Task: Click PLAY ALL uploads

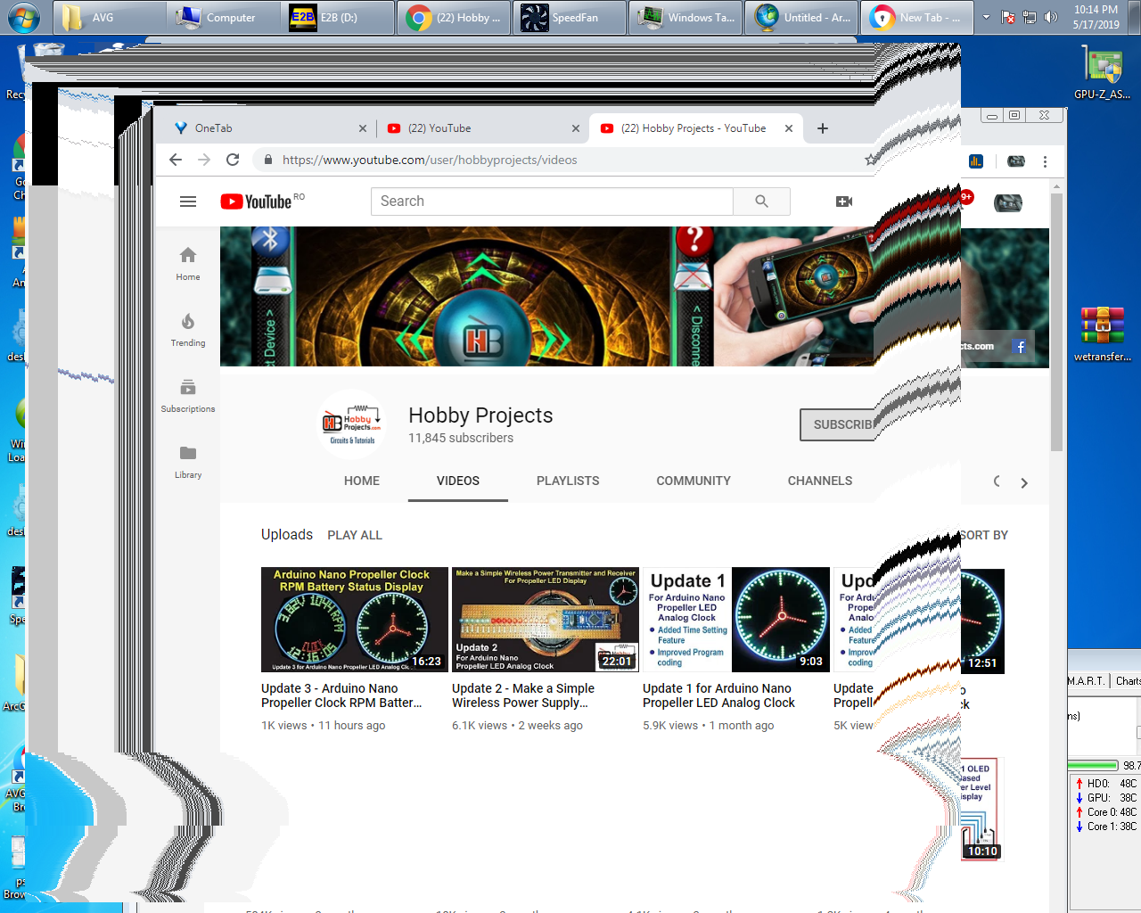Action: tap(355, 535)
